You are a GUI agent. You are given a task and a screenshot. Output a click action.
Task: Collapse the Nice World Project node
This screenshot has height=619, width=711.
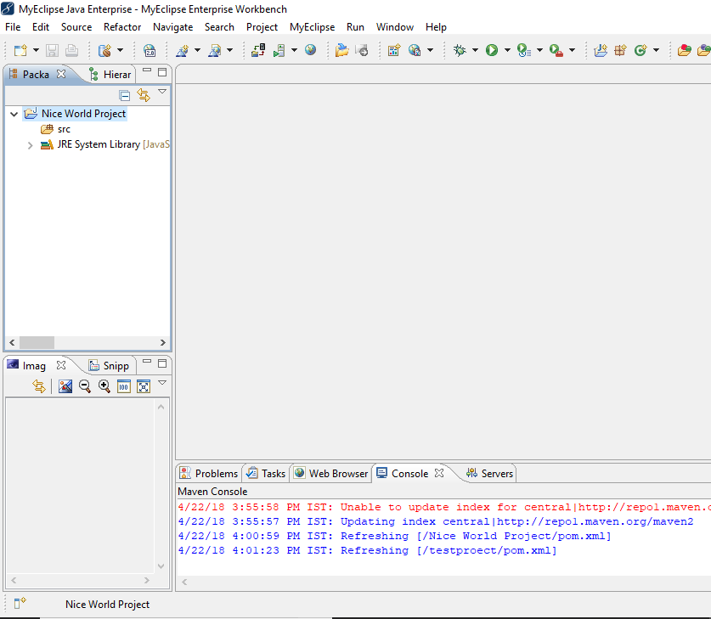(14, 113)
